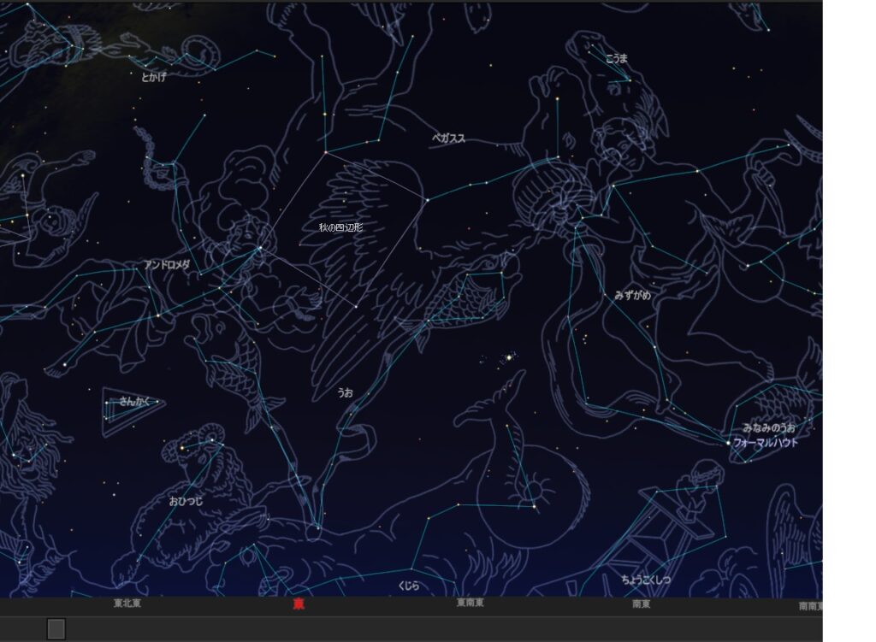Select the こうま constellation label
The image size is (876, 642).
point(616,58)
